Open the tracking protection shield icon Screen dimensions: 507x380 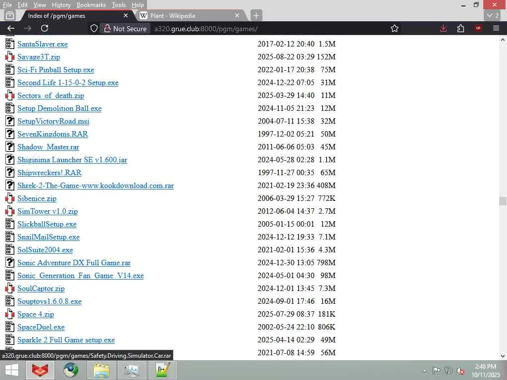pyautogui.click(x=94, y=28)
